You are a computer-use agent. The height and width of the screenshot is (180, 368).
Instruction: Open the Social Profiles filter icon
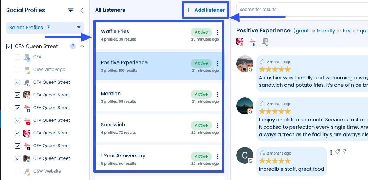(71, 11)
